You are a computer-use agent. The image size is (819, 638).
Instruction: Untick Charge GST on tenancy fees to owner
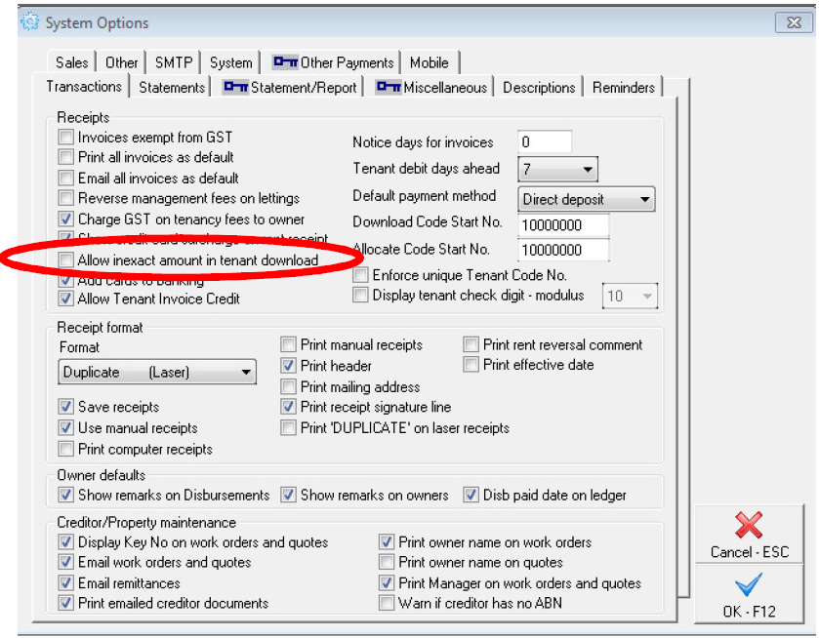coord(65,219)
